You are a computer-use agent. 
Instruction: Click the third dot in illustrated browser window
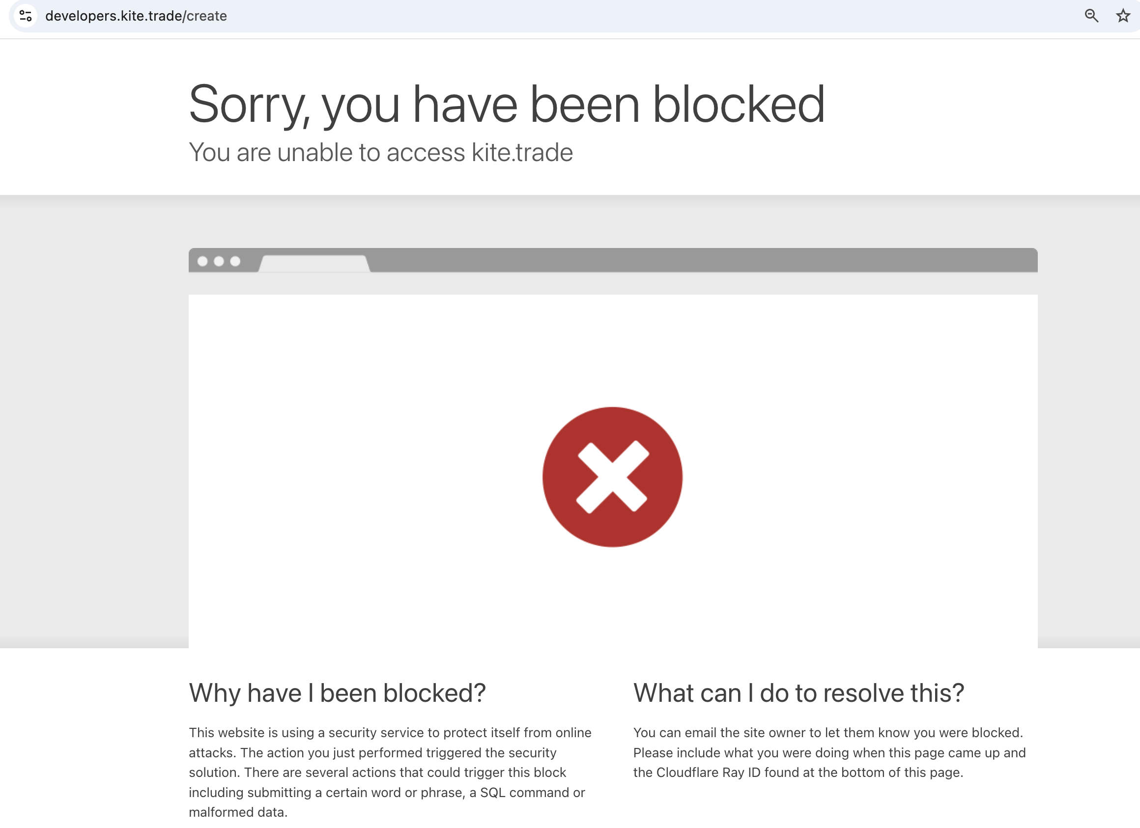point(235,261)
